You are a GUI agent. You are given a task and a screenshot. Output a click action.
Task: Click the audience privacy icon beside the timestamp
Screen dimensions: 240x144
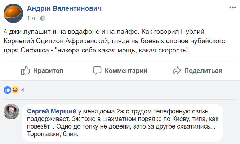tap(43, 18)
